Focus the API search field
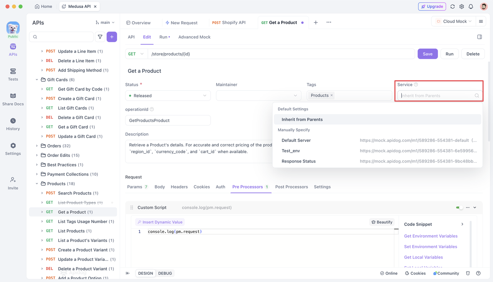The width and height of the screenshot is (493, 282). [x=61, y=37]
